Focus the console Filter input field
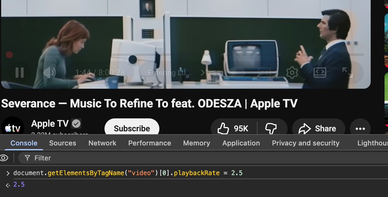The image size is (388, 197). pyautogui.click(x=203, y=158)
